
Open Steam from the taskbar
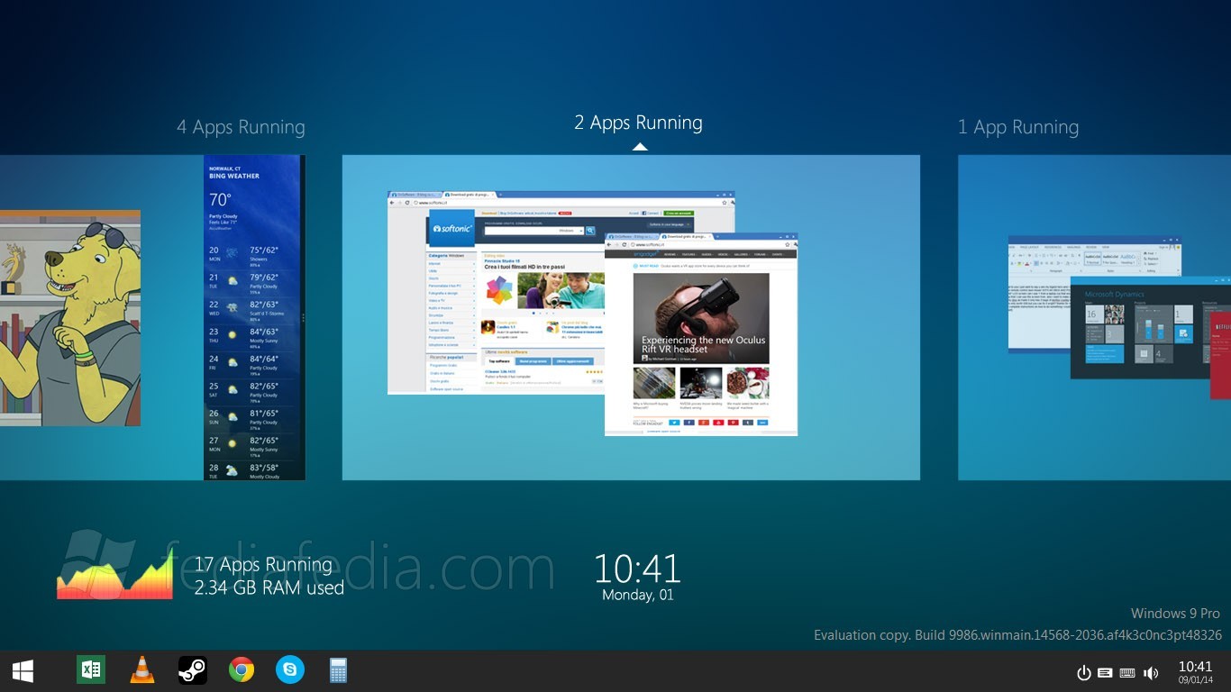tap(192, 670)
